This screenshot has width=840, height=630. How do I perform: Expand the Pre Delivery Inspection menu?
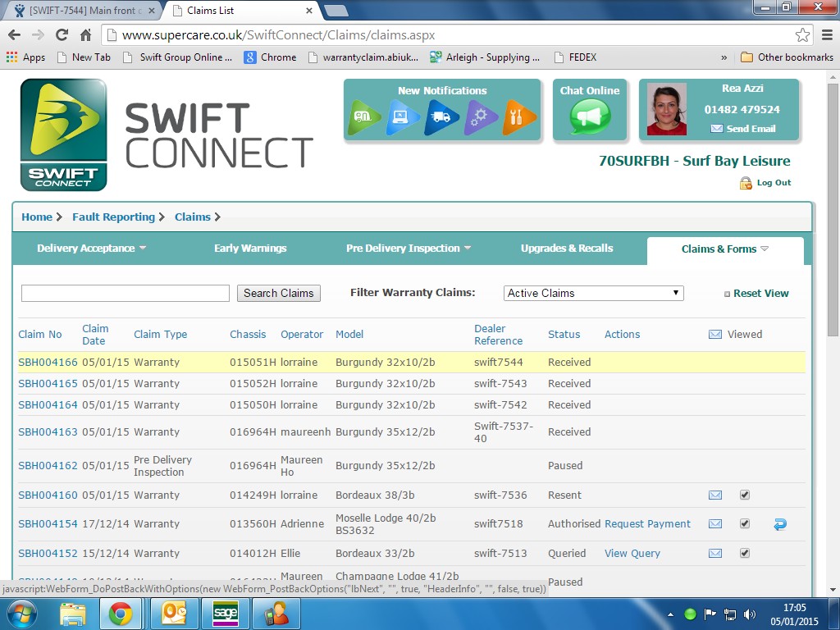(x=409, y=249)
